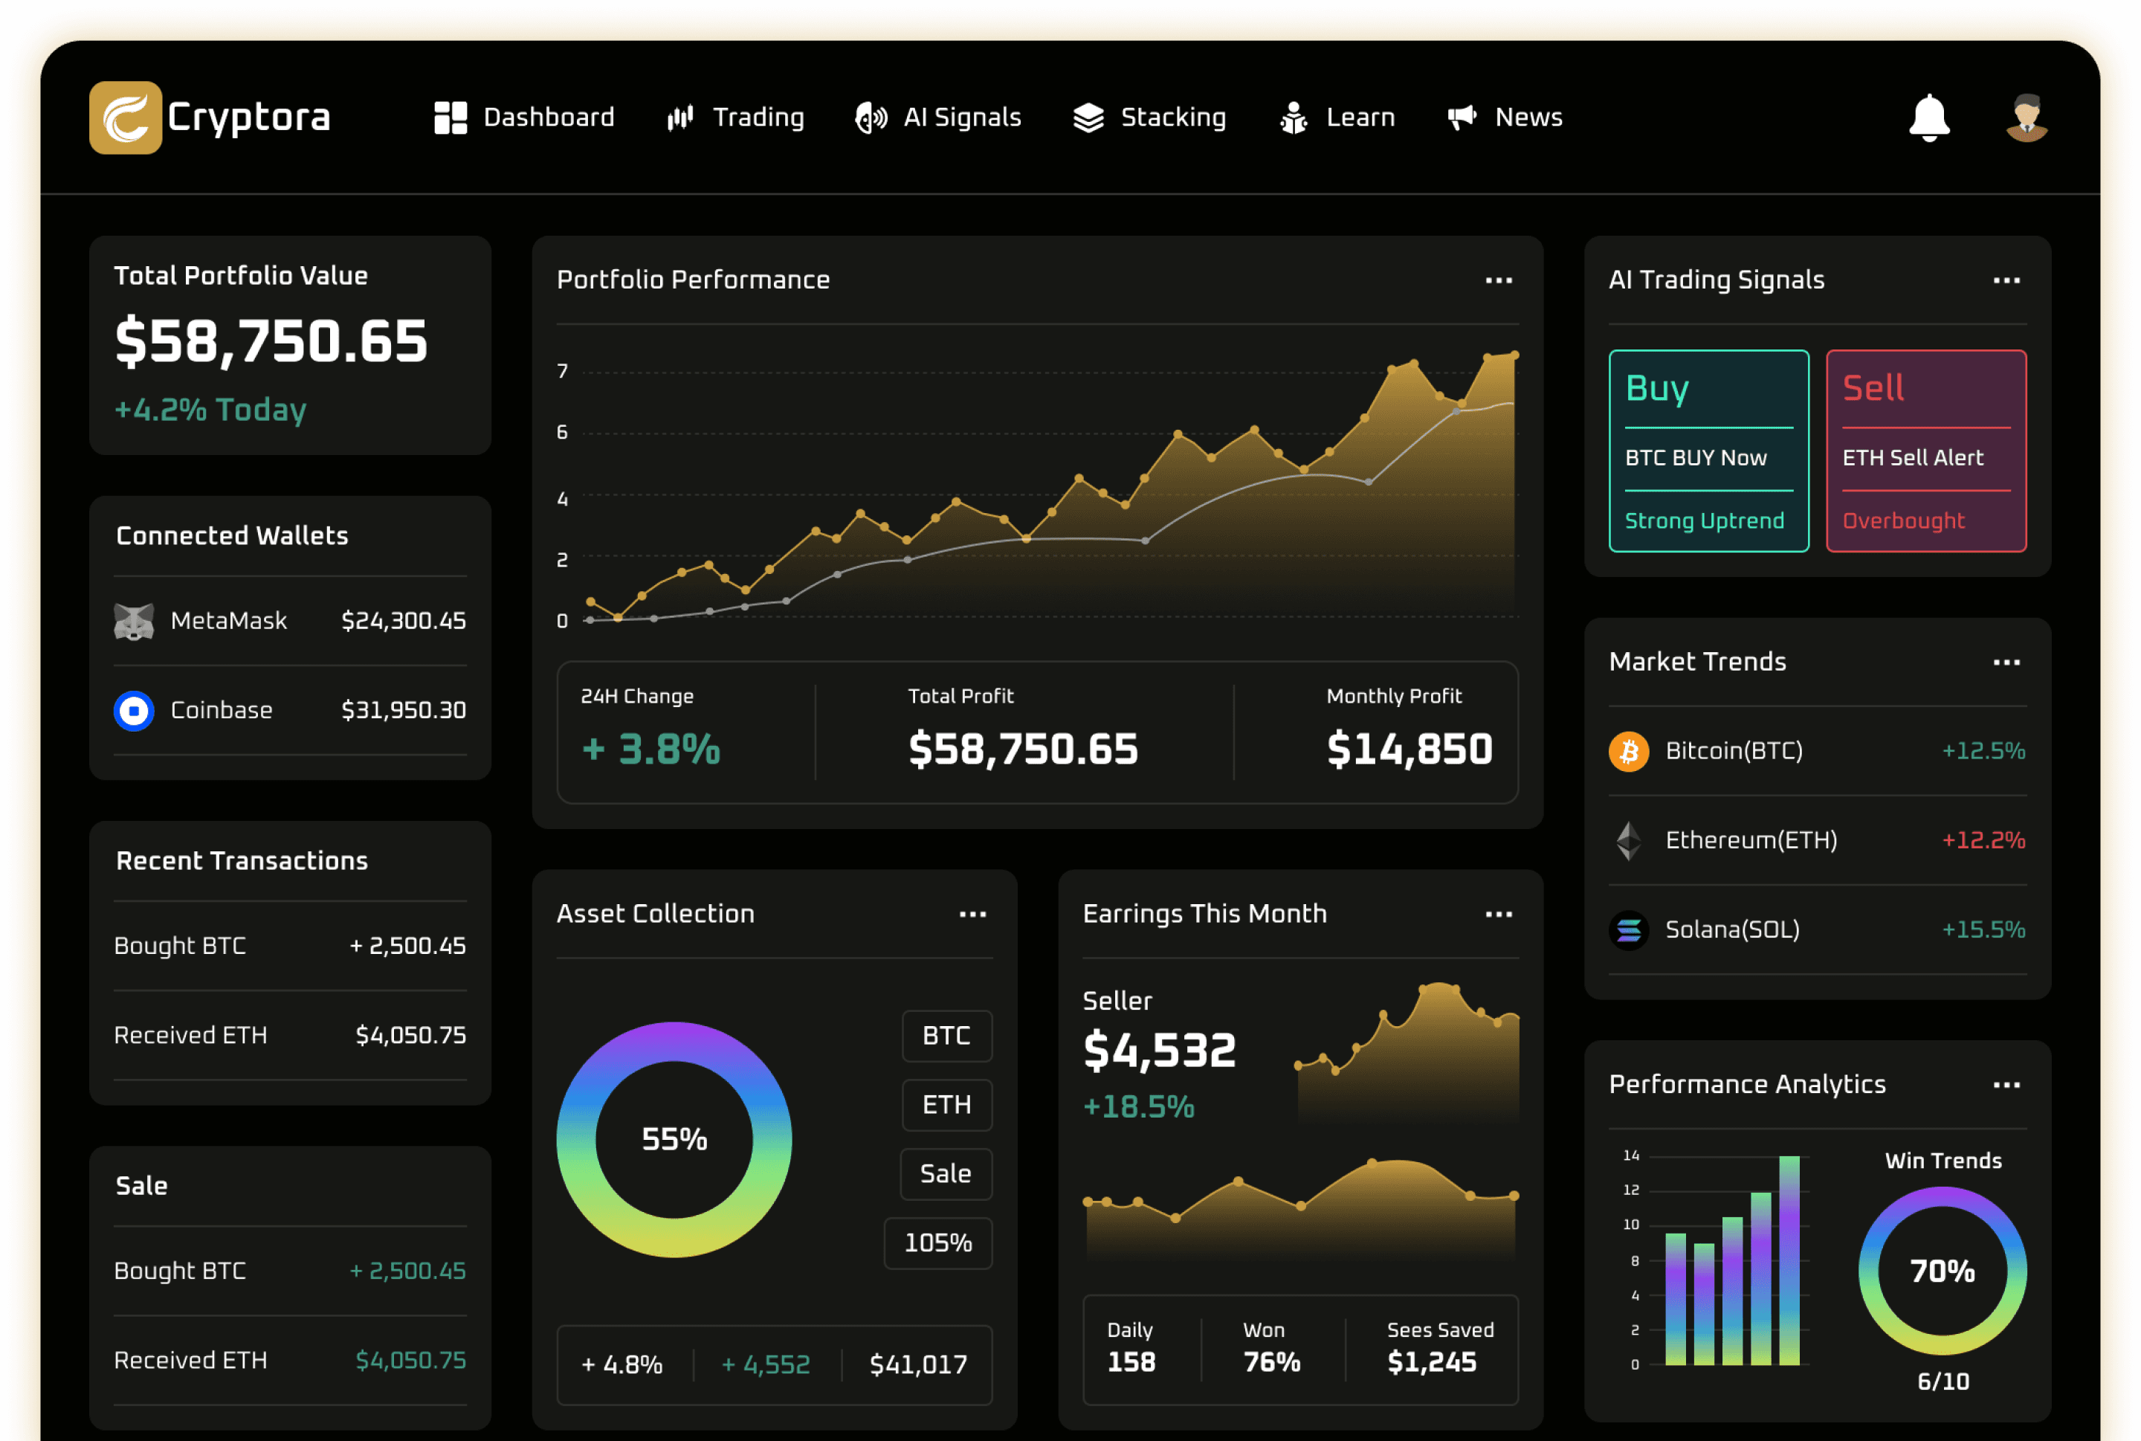Screen dimensions: 2141x1441
Task: Click Bitcoin(BTC) +12.5% change
Action: tap(1983, 751)
